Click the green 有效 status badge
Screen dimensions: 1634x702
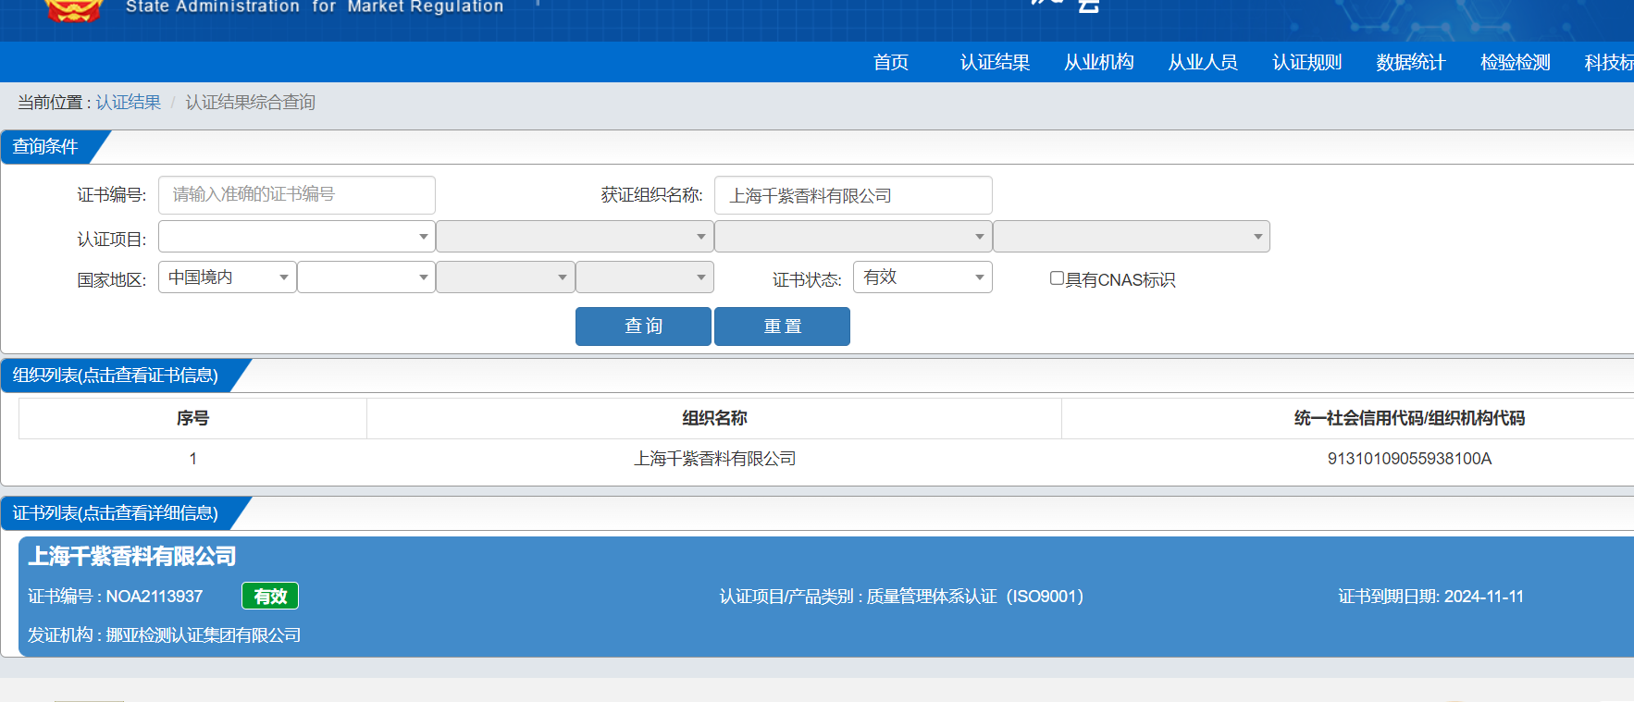pyautogui.click(x=270, y=597)
